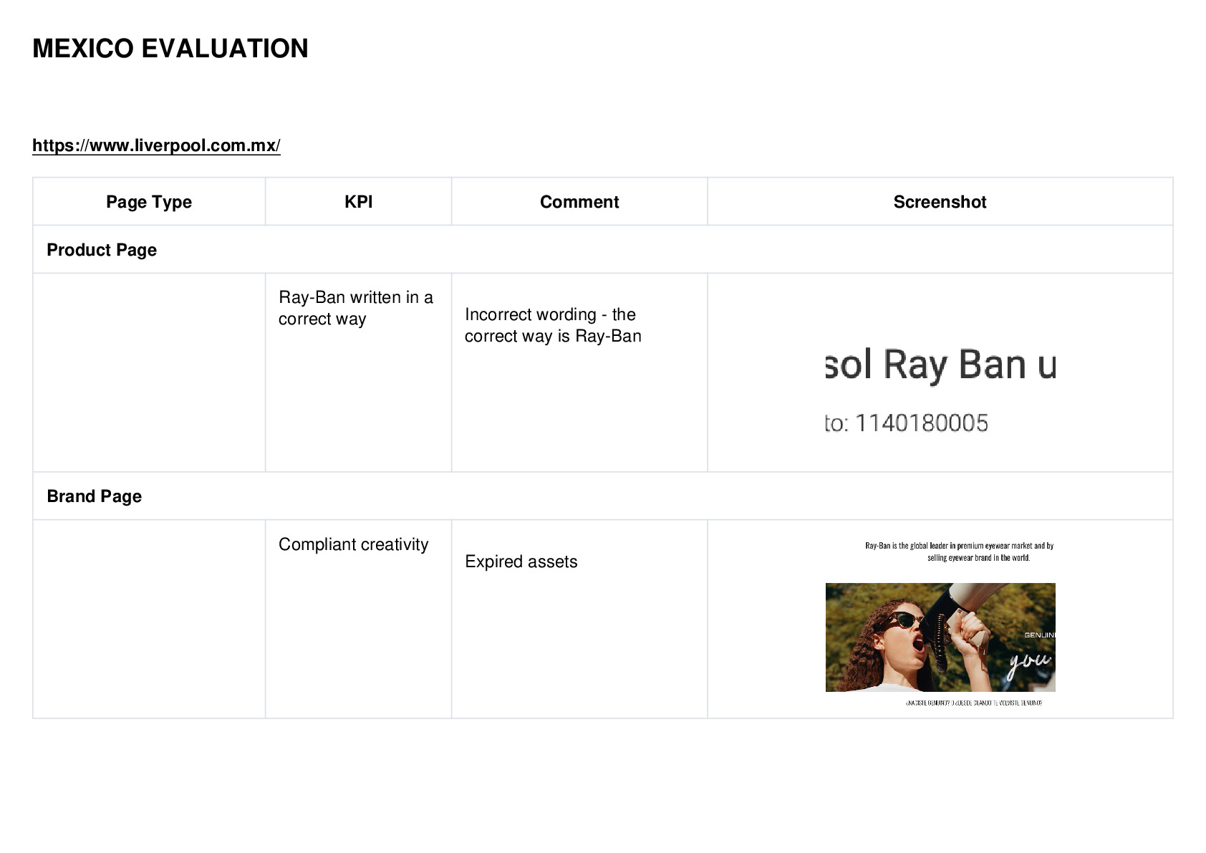This screenshot has width=1206, height=853.
Task: Click the KPI column header
Action: (358, 202)
